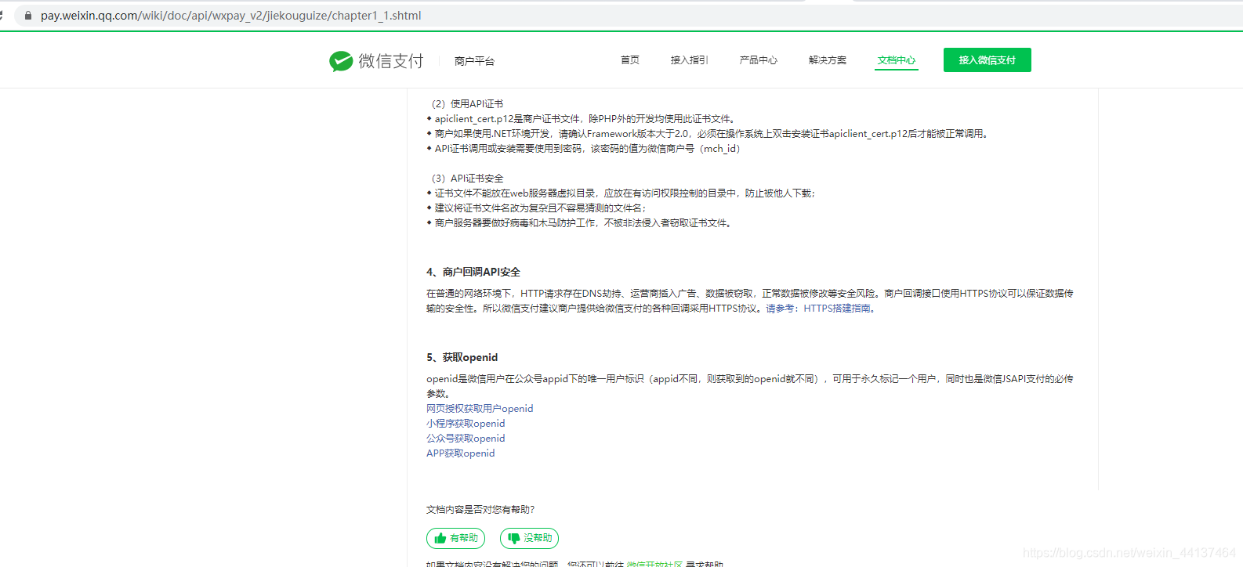The width and height of the screenshot is (1243, 567).
Task: Open APP获取openid link
Action: click(461, 453)
